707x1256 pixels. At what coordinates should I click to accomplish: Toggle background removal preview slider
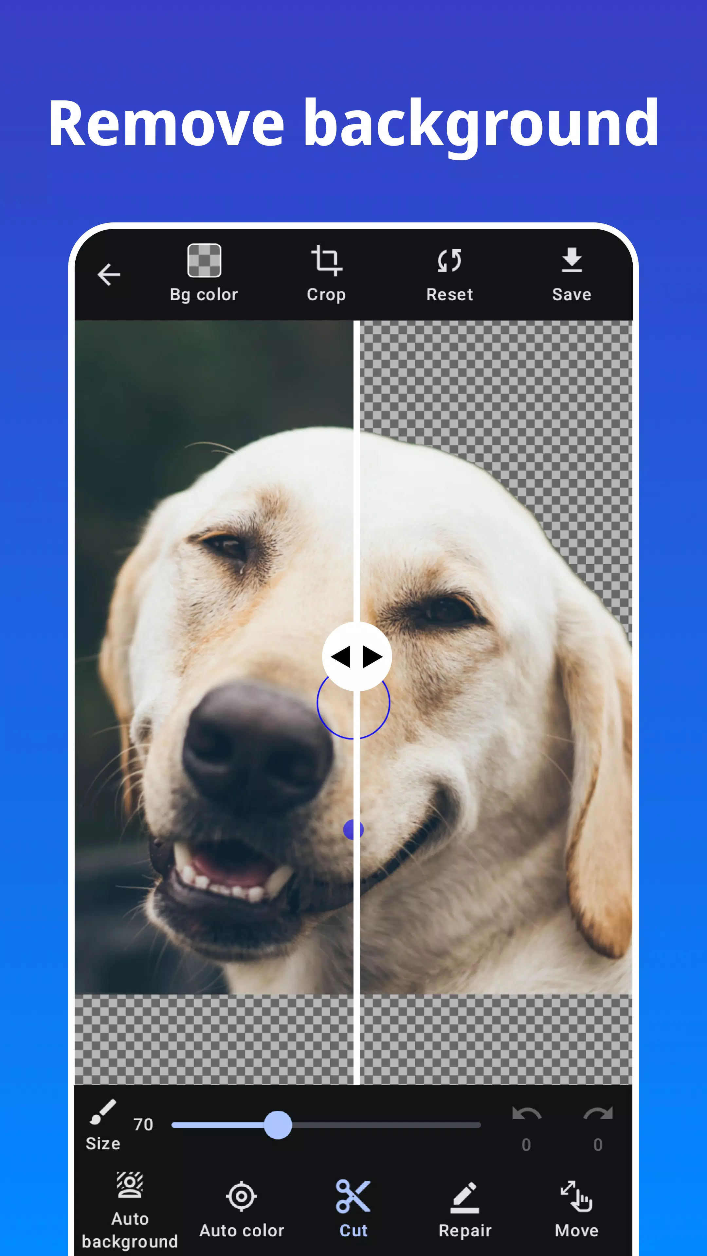click(x=353, y=658)
